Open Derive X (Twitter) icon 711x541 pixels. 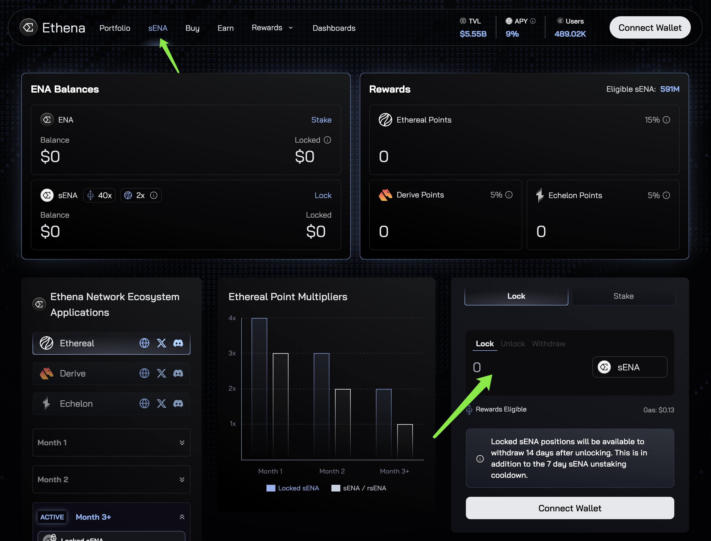(162, 373)
